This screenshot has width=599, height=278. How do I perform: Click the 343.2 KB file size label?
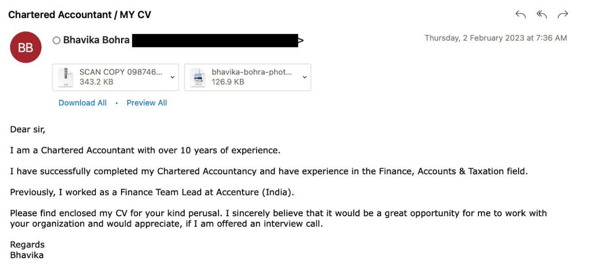[96, 82]
